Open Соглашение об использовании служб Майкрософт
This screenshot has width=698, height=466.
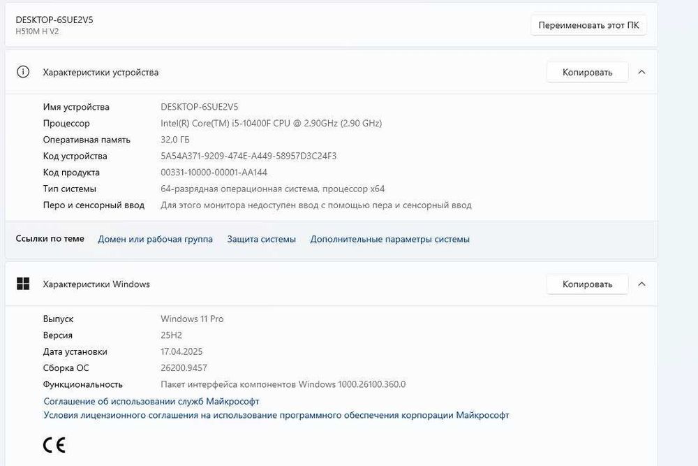click(x=151, y=401)
